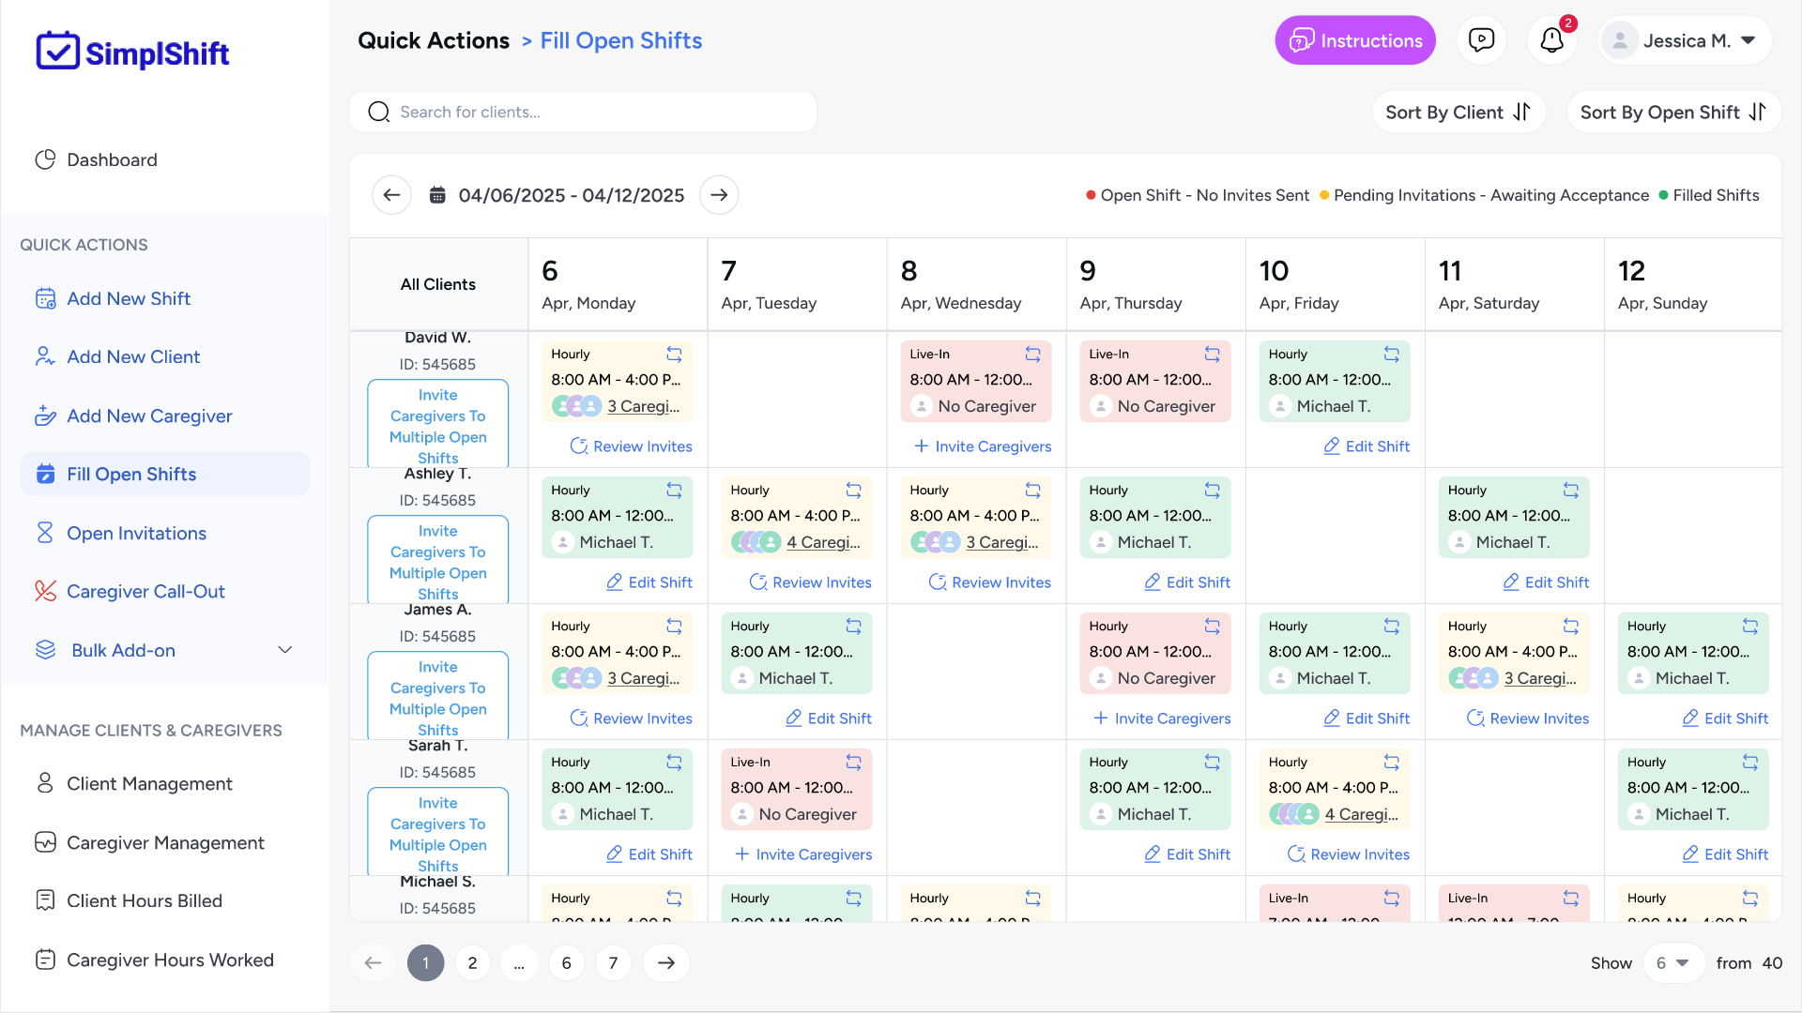The height and width of the screenshot is (1013, 1802).
Task: Click the back arrow to the previous week
Action: pos(391,194)
